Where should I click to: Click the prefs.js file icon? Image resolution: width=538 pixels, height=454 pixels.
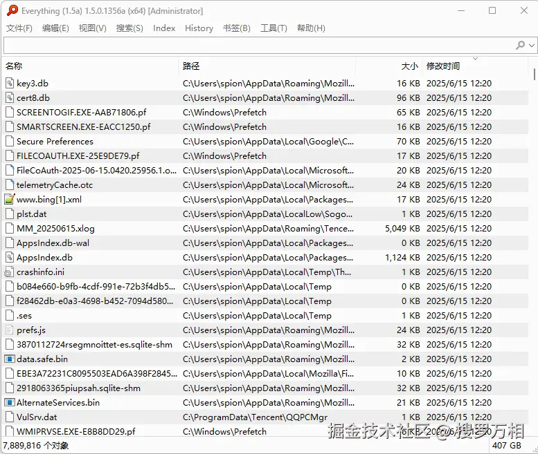tap(10, 330)
